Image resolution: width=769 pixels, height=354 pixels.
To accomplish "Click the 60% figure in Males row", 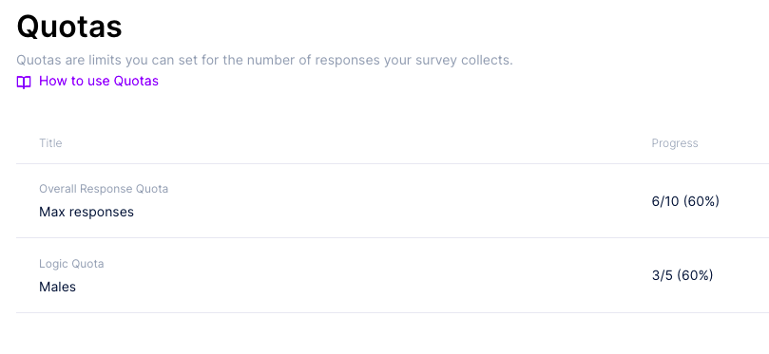I will (x=695, y=275).
